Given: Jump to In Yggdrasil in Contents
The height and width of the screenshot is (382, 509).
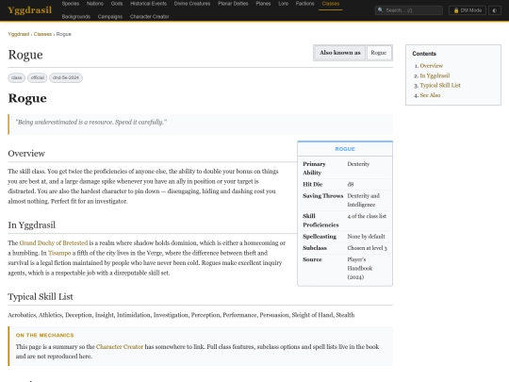Looking at the screenshot, I should (x=435, y=75).
